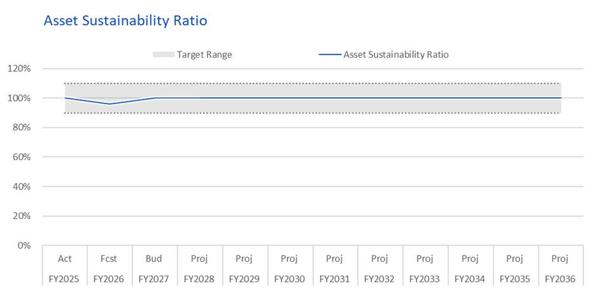
Task: Click the Bud FY2027 axis category
Action: point(154,269)
